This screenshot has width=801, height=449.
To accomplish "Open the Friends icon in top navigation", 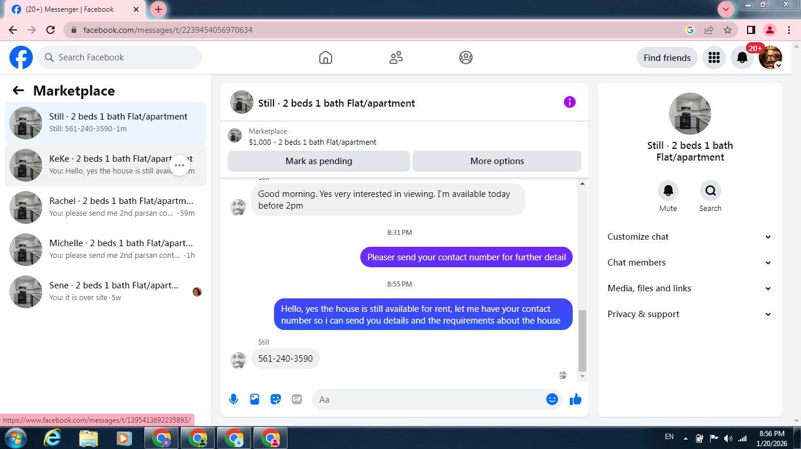I will [396, 57].
